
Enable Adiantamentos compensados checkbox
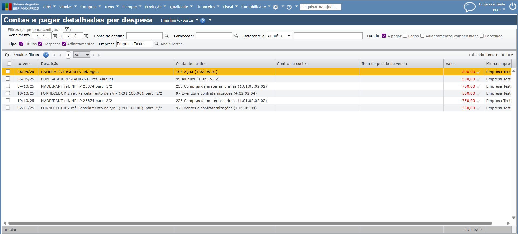422,36
